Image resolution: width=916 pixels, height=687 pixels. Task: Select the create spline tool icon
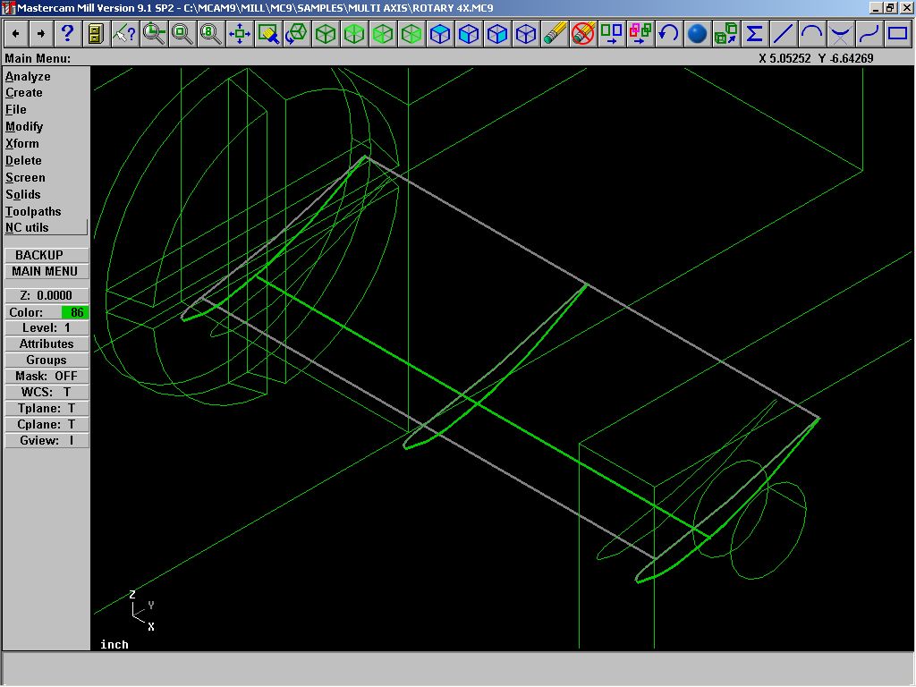(869, 34)
